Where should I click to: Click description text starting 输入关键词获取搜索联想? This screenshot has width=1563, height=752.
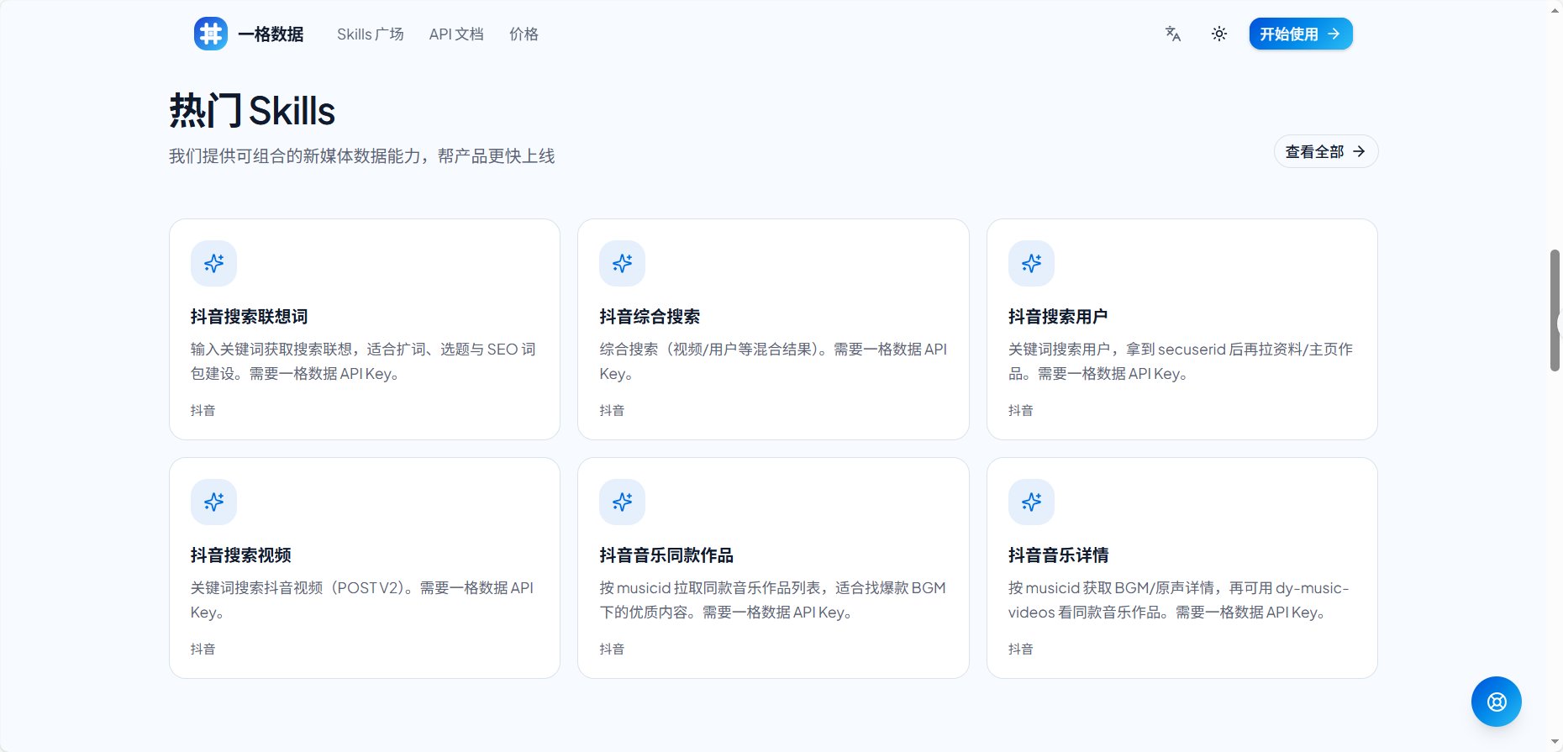coord(363,361)
